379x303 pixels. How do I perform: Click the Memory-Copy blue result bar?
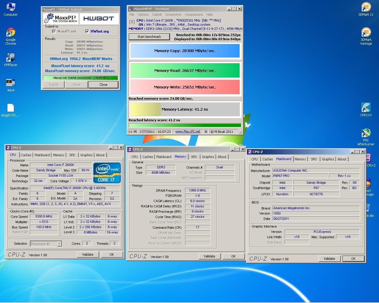click(185, 51)
